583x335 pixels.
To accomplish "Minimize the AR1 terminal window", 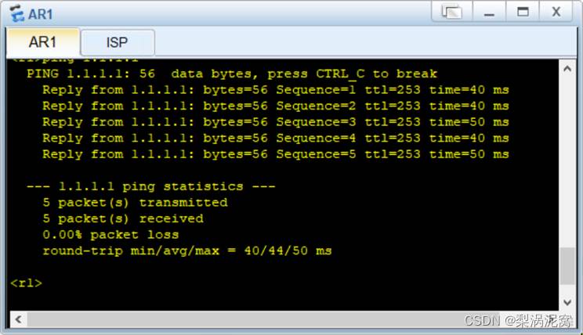I will 489,12.
